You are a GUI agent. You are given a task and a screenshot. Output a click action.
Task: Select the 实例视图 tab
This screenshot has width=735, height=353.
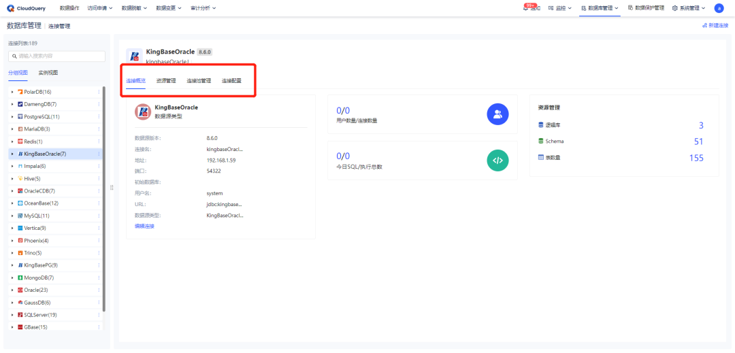[48, 73]
